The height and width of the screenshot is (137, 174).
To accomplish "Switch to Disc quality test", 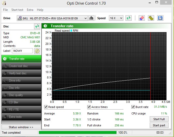I will 21,95.
